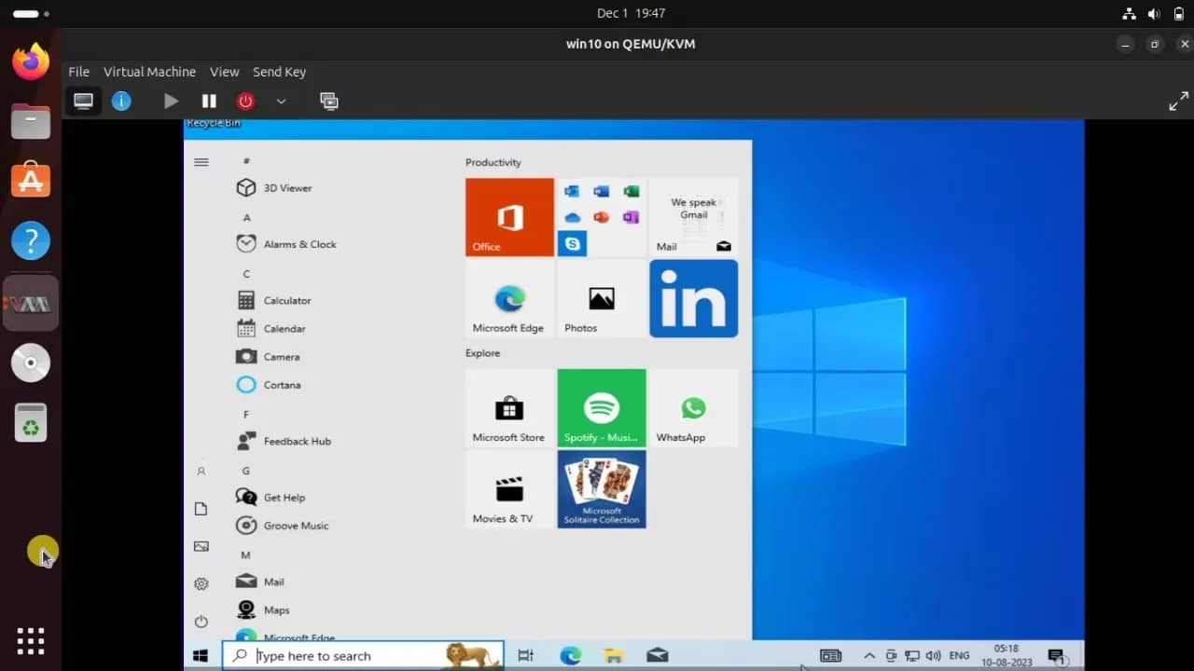Open Cortana from the apps list
Image resolution: width=1194 pixels, height=671 pixels.
point(282,384)
